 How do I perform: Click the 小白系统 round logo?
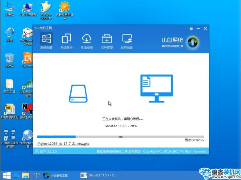(193, 42)
